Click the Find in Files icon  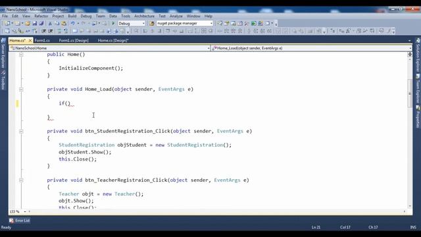click(152, 24)
